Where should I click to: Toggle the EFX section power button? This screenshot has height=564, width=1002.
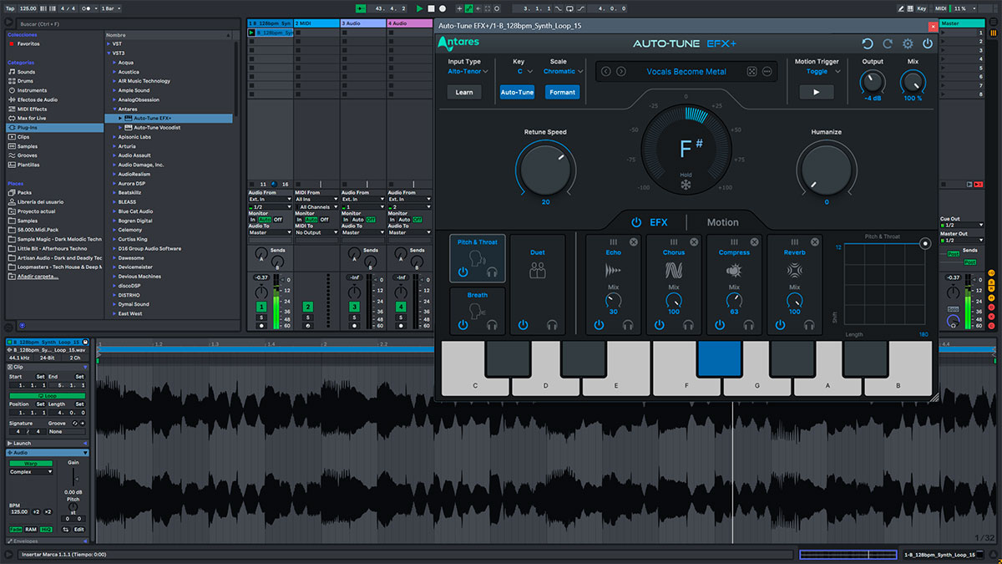pyautogui.click(x=636, y=222)
